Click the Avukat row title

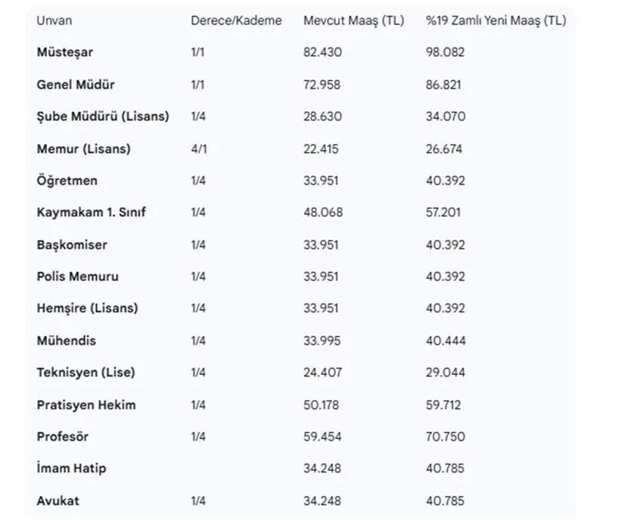click(57, 500)
